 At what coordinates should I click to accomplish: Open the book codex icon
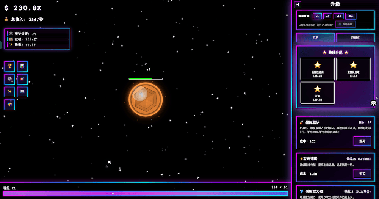pyautogui.click(x=22, y=92)
